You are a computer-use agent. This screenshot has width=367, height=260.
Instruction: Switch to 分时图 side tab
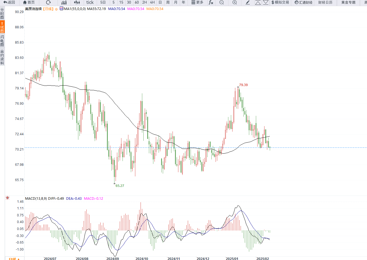[x=2, y=14]
